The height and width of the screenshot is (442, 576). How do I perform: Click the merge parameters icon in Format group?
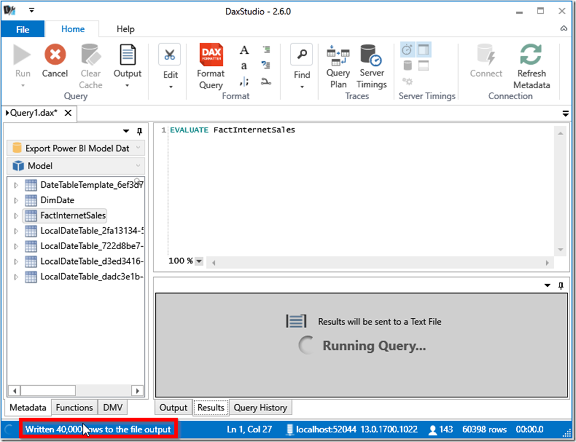click(x=267, y=81)
